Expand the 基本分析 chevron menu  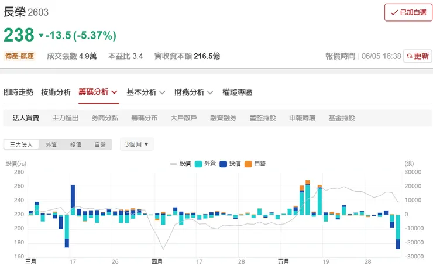coord(162,92)
